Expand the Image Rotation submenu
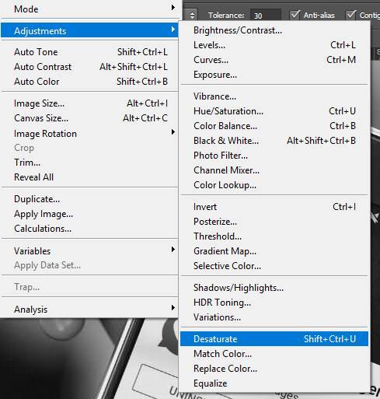 pyautogui.click(x=89, y=133)
